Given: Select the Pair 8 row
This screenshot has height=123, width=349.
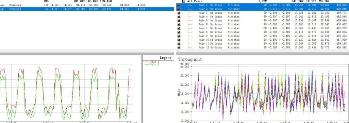Looking at the screenshot, I should 263,32.
